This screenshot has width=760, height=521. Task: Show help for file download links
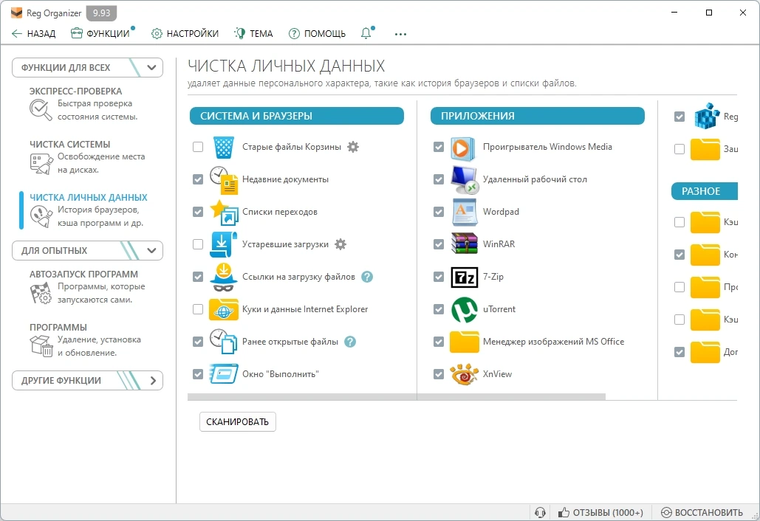(x=367, y=277)
